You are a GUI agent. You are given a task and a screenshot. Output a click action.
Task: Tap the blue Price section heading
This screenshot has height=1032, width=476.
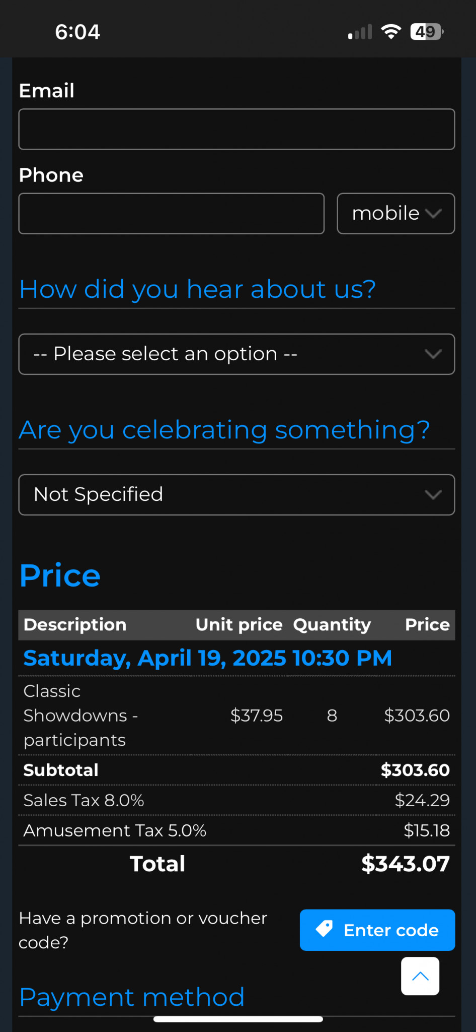point(60,575)
